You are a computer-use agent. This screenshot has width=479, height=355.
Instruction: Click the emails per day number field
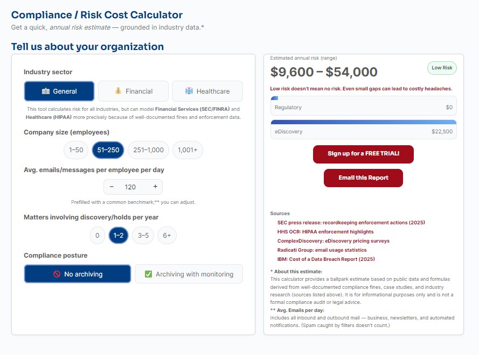pyautogui.click(x=130, y=187)
